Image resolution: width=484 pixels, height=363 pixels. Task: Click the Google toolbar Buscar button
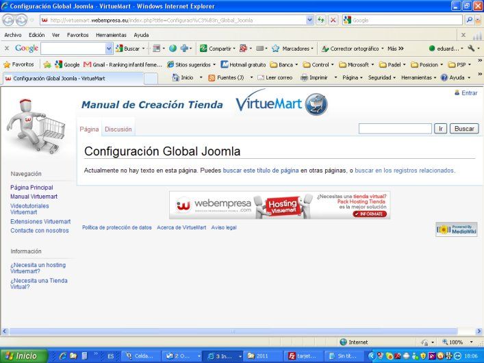pyautogui.click(x=127, y=49)
